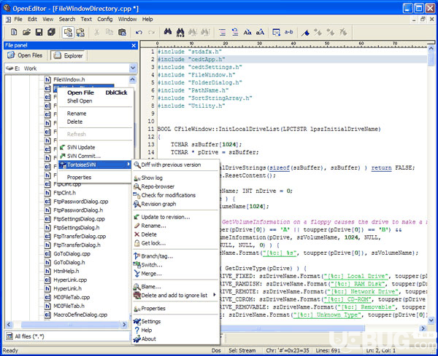Click the Paste clipboard icon
The height and width of the screenshot is (356, 438).
coord(122,32)
